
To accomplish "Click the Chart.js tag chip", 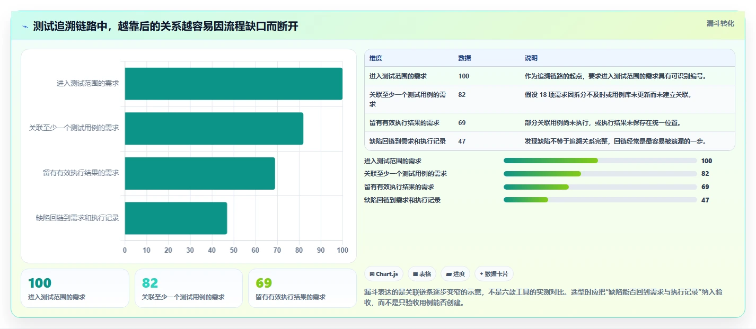I will [384, 274].
